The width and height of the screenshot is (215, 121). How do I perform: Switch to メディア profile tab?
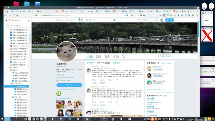click(x=117, y=63)
